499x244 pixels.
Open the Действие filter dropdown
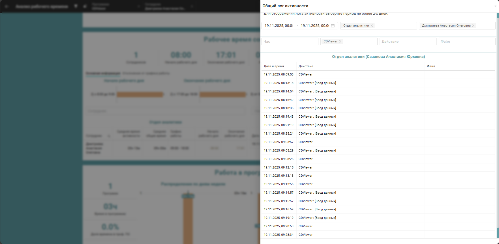coord(408,42)
